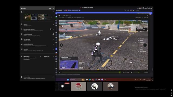Open the third gallery video thumbnail

[41, 17]
